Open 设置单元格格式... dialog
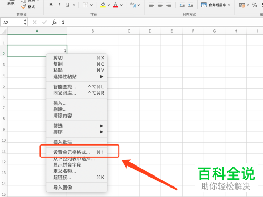 (77, 152)
